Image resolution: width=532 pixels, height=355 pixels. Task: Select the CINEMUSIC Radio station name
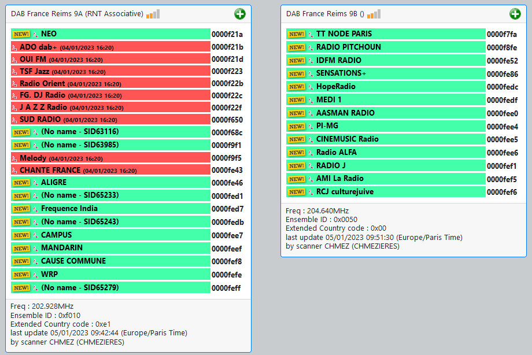click(348, 139)
